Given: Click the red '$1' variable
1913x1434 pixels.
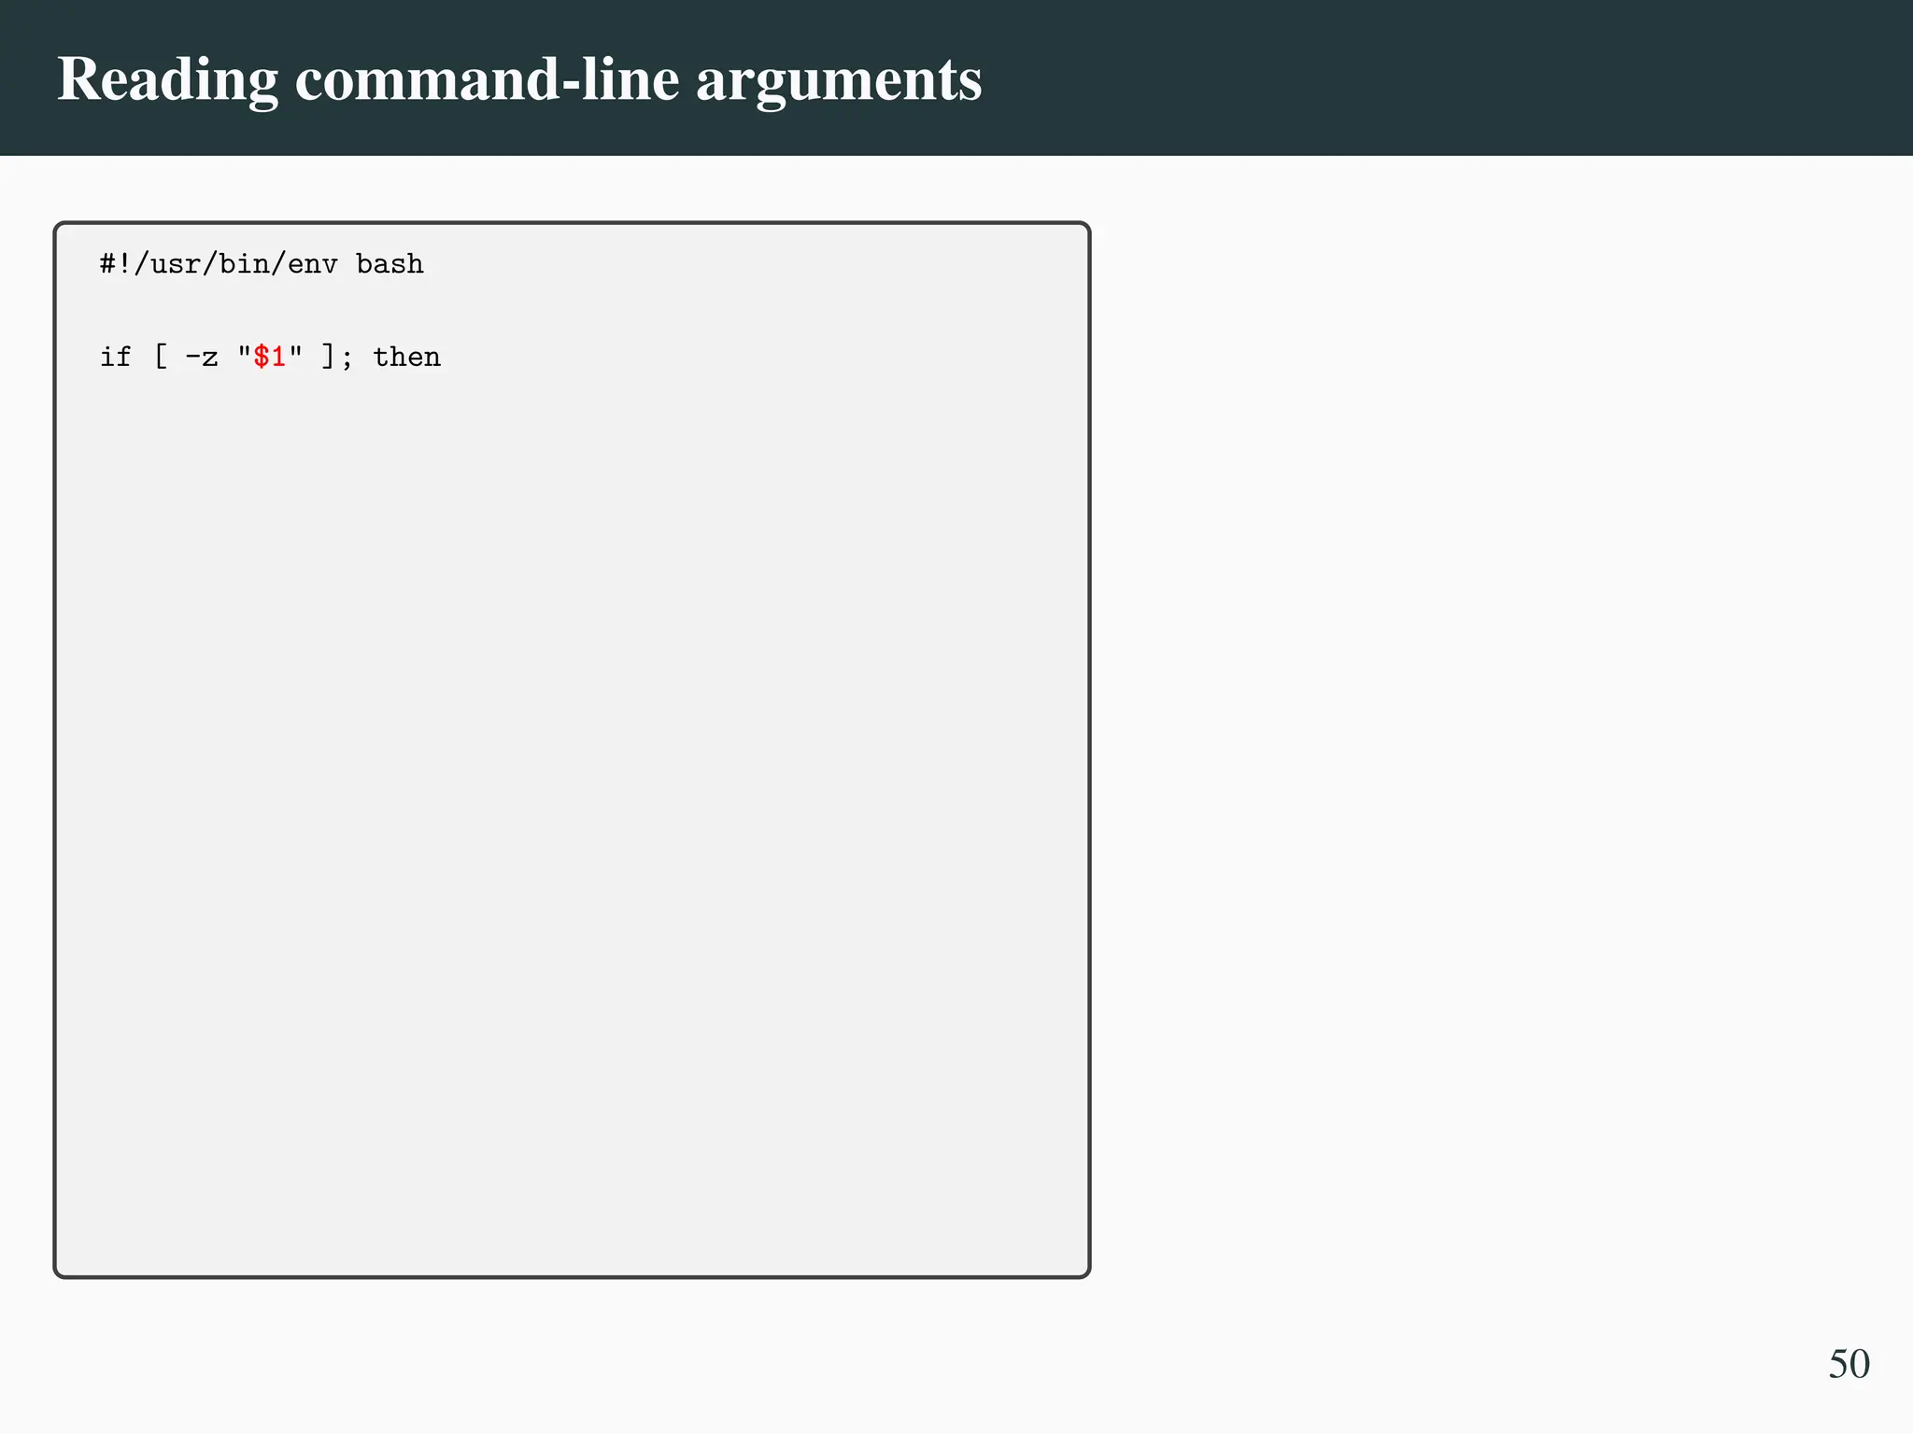Looking at the screenshot, I should click(x=269, y=357).
